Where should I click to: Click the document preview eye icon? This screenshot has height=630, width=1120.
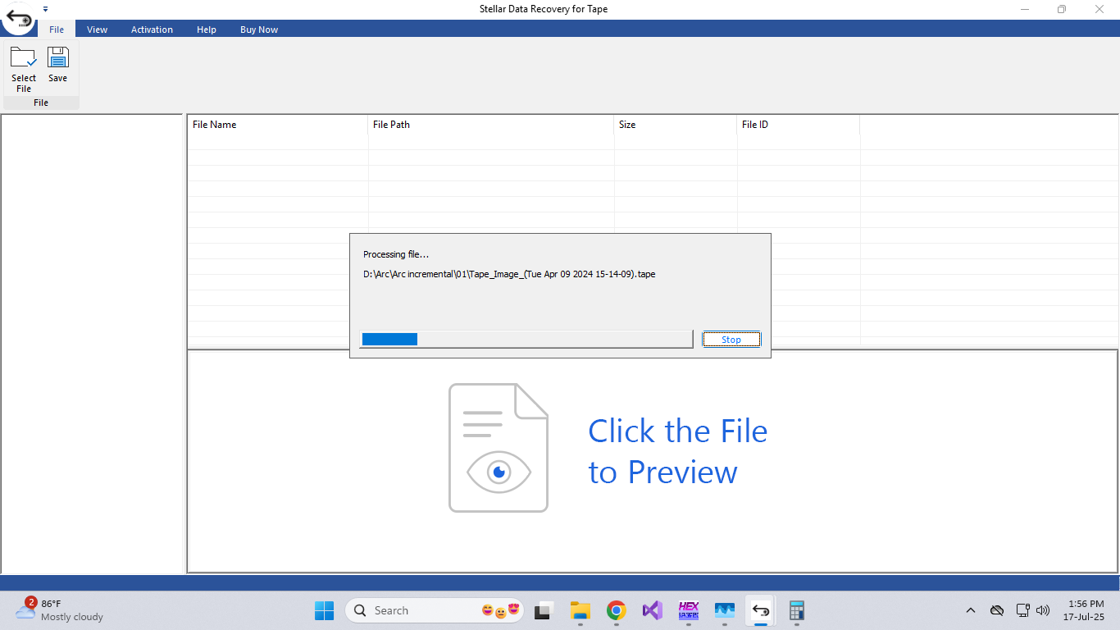point(498,448)
